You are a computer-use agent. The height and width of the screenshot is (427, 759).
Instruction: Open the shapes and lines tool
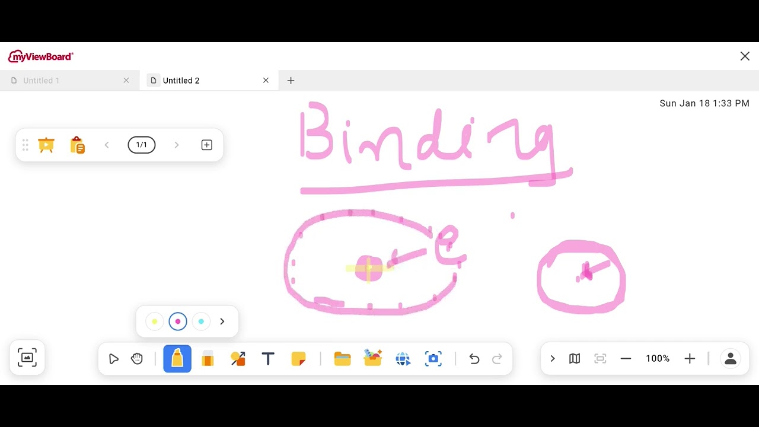click(x=238, y=359)
